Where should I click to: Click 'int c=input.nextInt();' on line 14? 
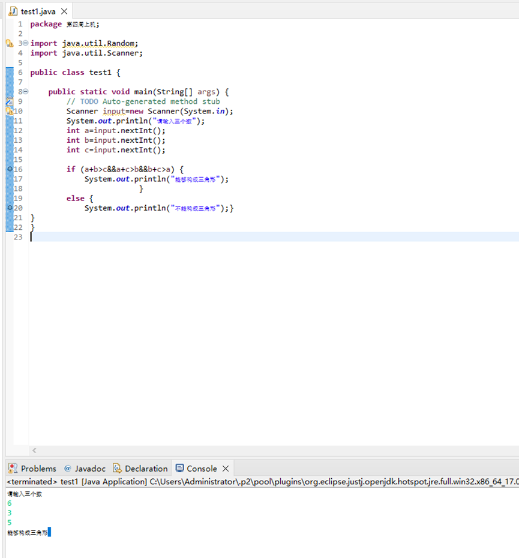116,150
